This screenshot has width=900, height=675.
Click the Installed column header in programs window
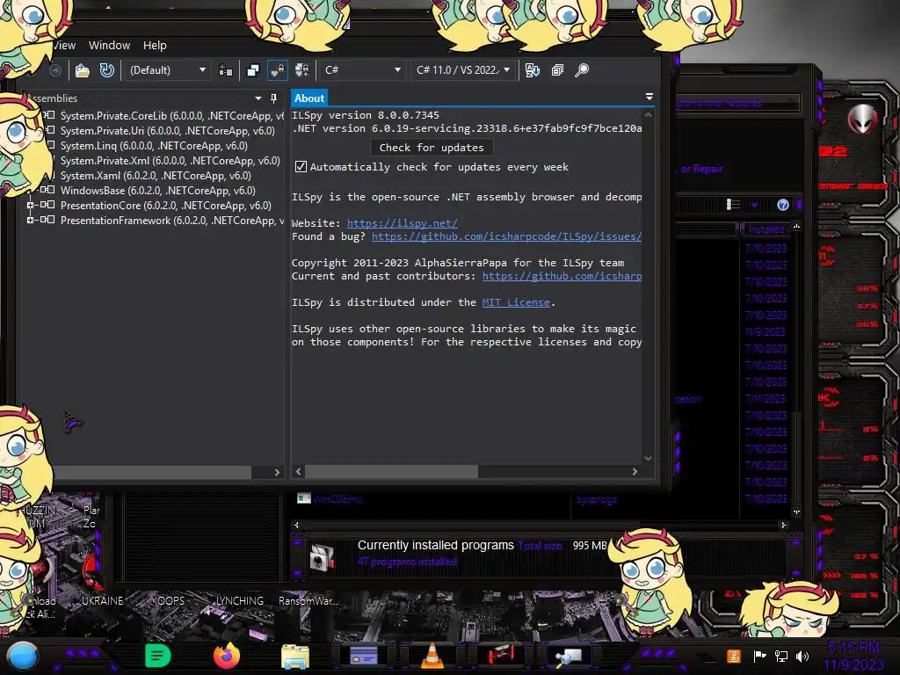(766, 229)
